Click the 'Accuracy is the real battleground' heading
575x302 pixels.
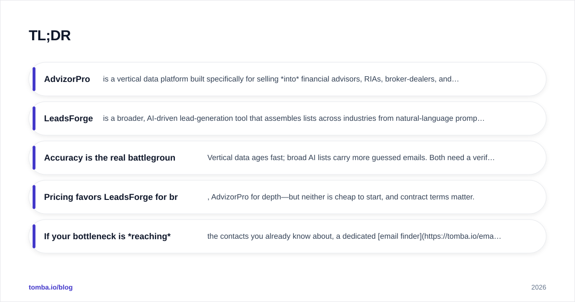110,158
